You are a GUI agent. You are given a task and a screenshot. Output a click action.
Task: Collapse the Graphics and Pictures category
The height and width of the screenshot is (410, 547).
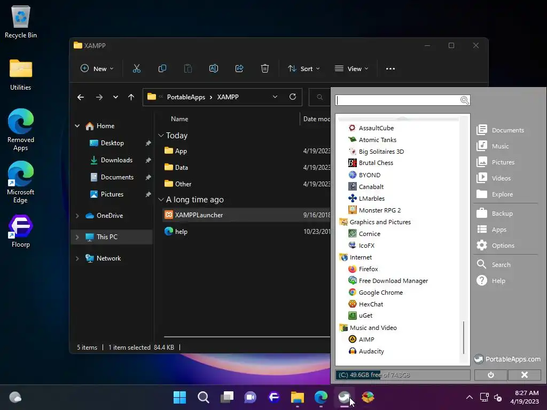click(x=376, y=222)
